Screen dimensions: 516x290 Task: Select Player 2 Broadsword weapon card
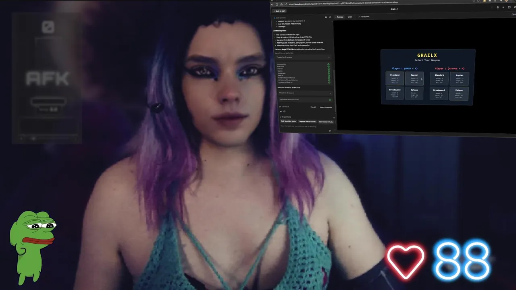coord(439,93)
